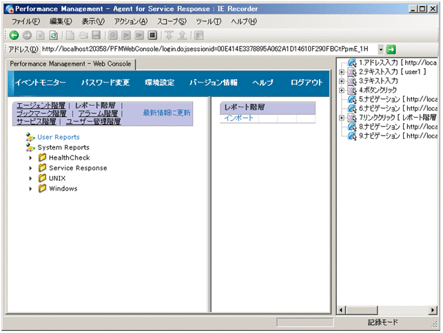Open the 表示(V) menu

point(93,21)
